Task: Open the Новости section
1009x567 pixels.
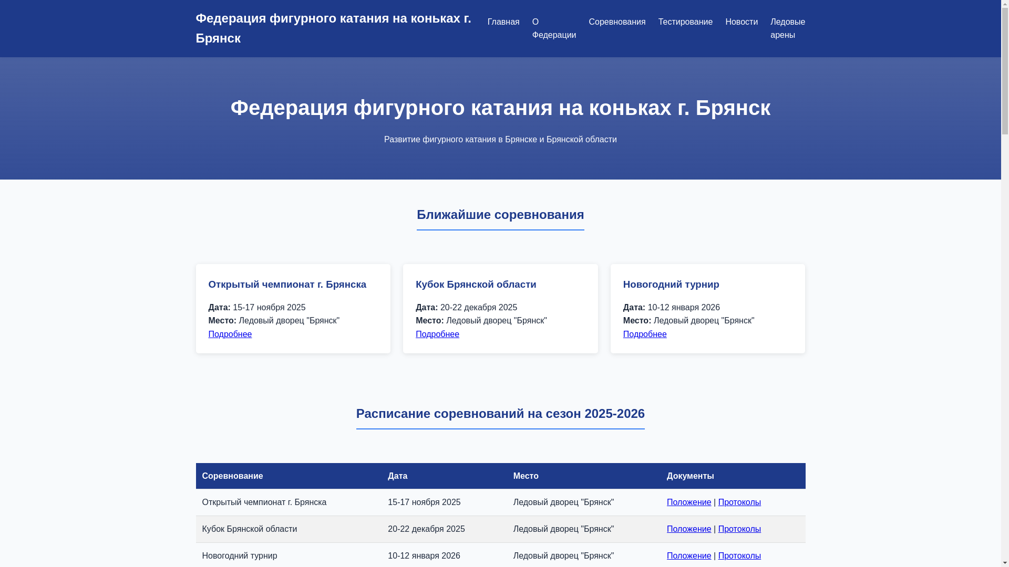Action: pyautogui.click(x=741, y=22)
